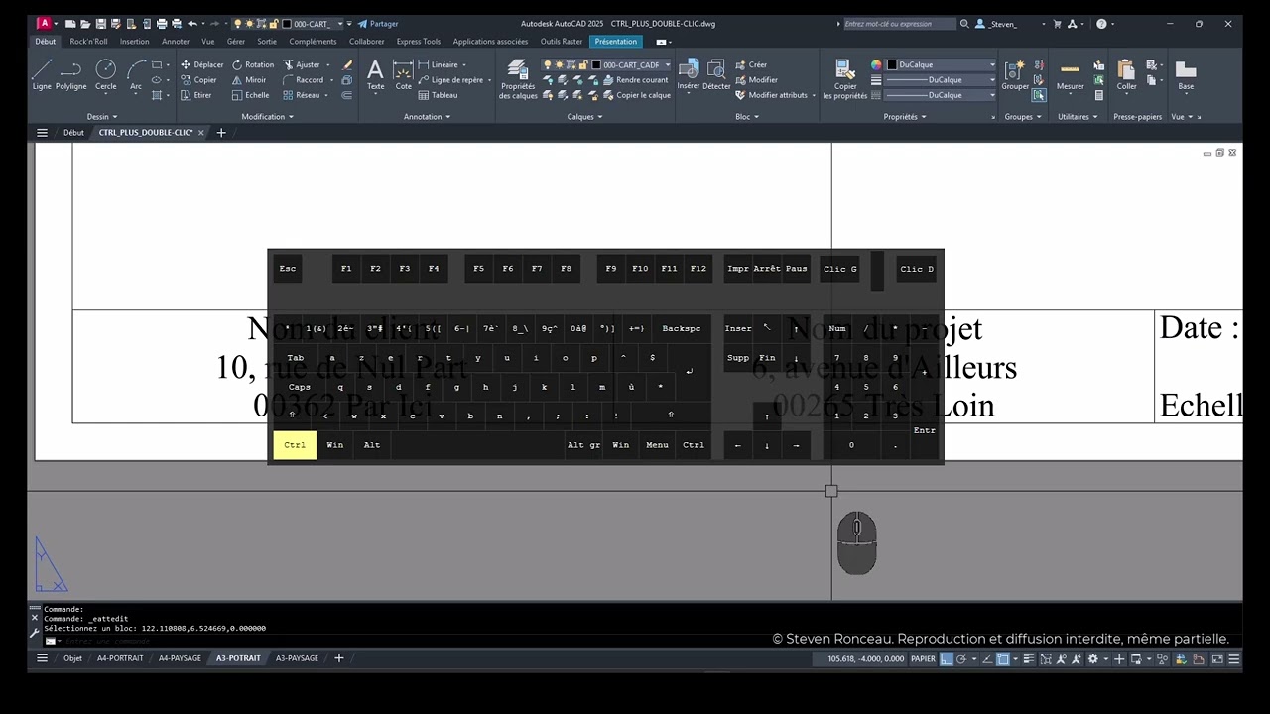Switch to the Objet model tab
Screen dimensions: 1270x714
tap(72, 658)
